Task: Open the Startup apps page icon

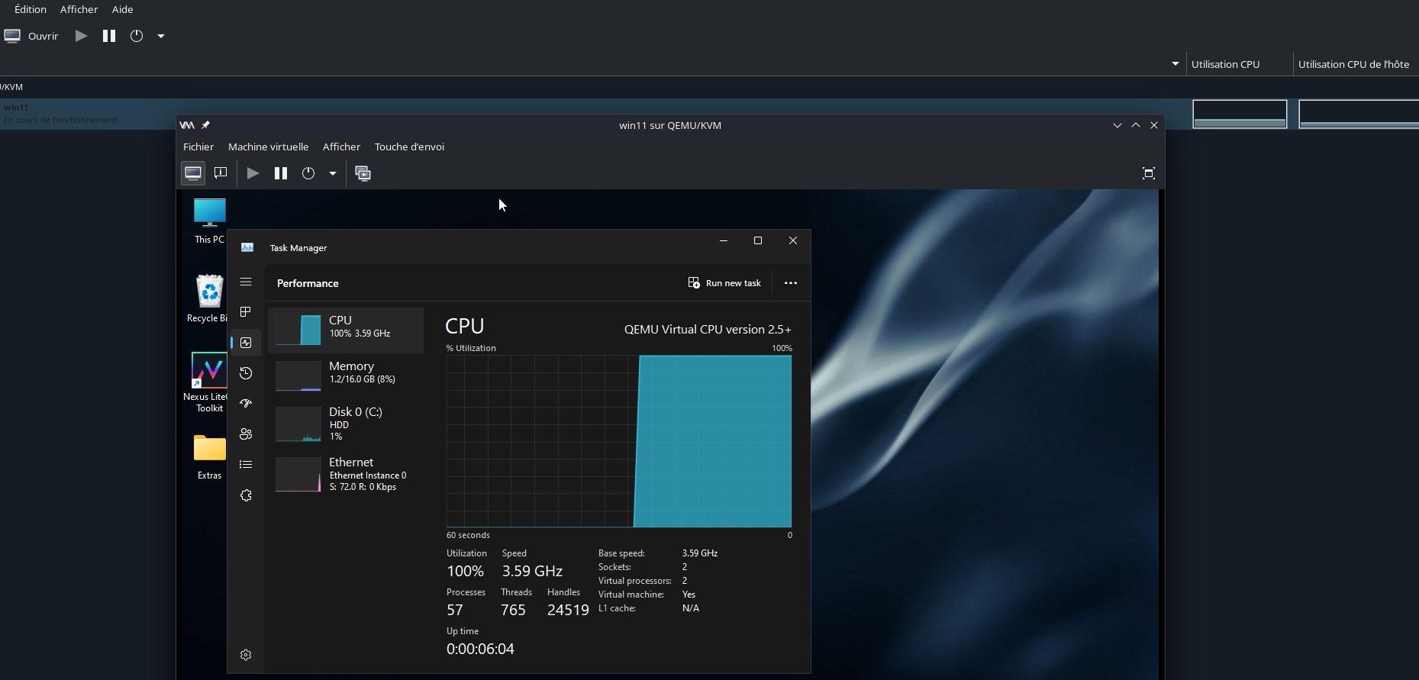Action: pos(246,404)
